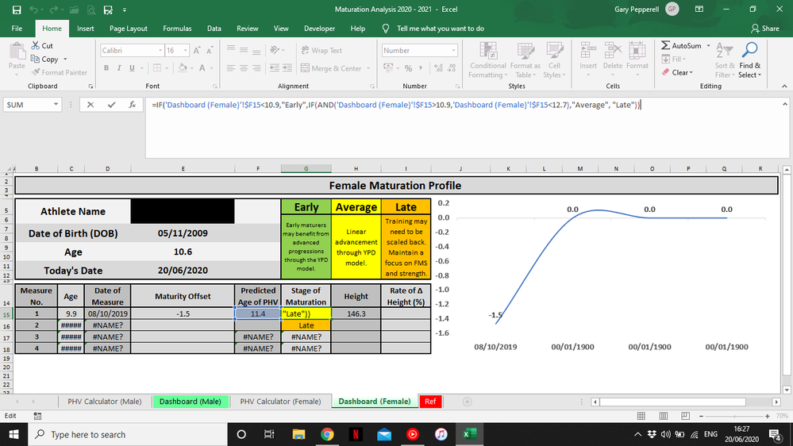Image resolution: width=793 pixels, height=446 pixels.
Task: Cancel the formula edit with the X button
Action: (x=90, y=105)
